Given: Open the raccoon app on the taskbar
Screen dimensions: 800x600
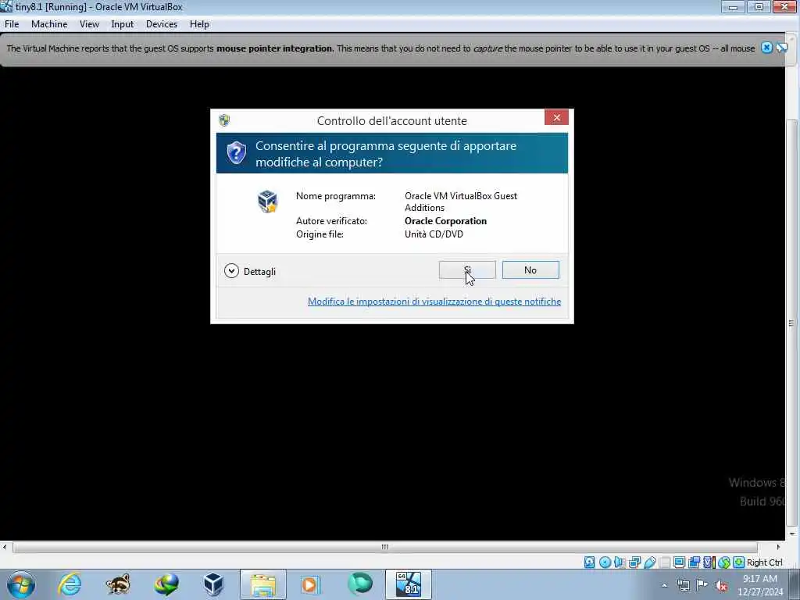Looking at the screenshot, I should (118, 584).
